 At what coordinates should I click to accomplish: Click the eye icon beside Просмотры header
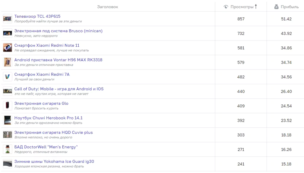(226, 7)
